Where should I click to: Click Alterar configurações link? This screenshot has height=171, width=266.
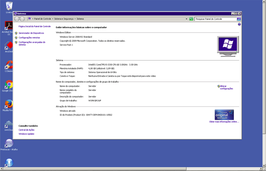(x=227, y=87)
